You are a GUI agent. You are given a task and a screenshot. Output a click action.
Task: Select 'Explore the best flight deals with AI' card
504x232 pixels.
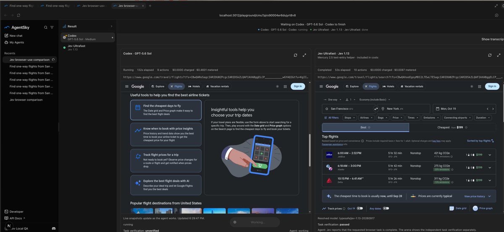click(x=165, y=185)
